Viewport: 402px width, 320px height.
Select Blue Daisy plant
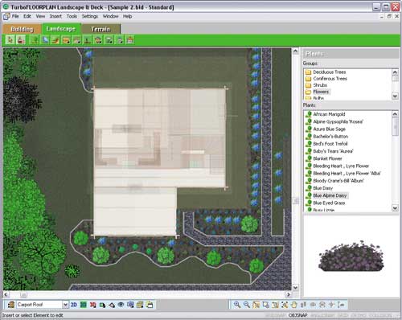323,188
